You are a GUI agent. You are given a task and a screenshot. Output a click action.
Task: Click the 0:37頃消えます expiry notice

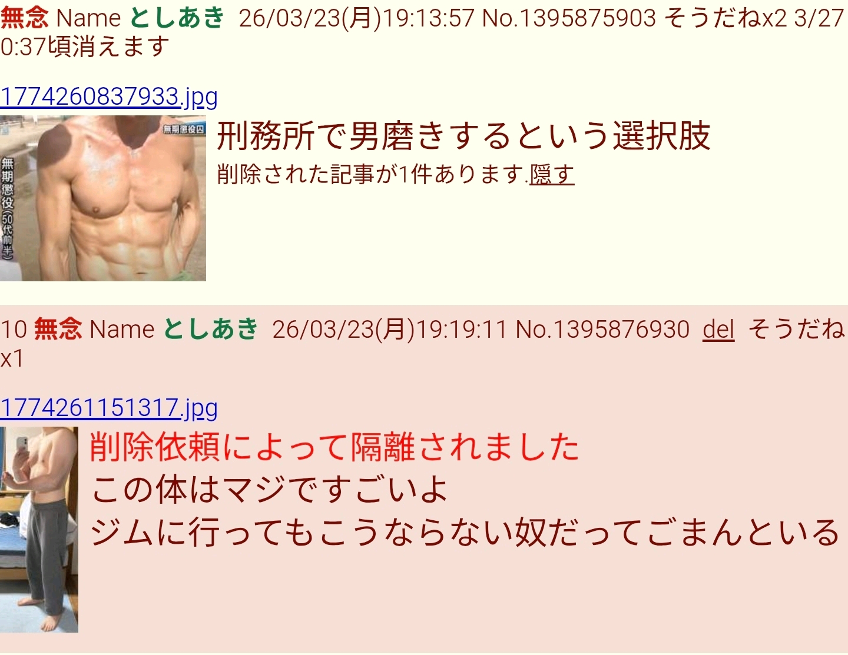pyautogui.click(x=85, y=47)
